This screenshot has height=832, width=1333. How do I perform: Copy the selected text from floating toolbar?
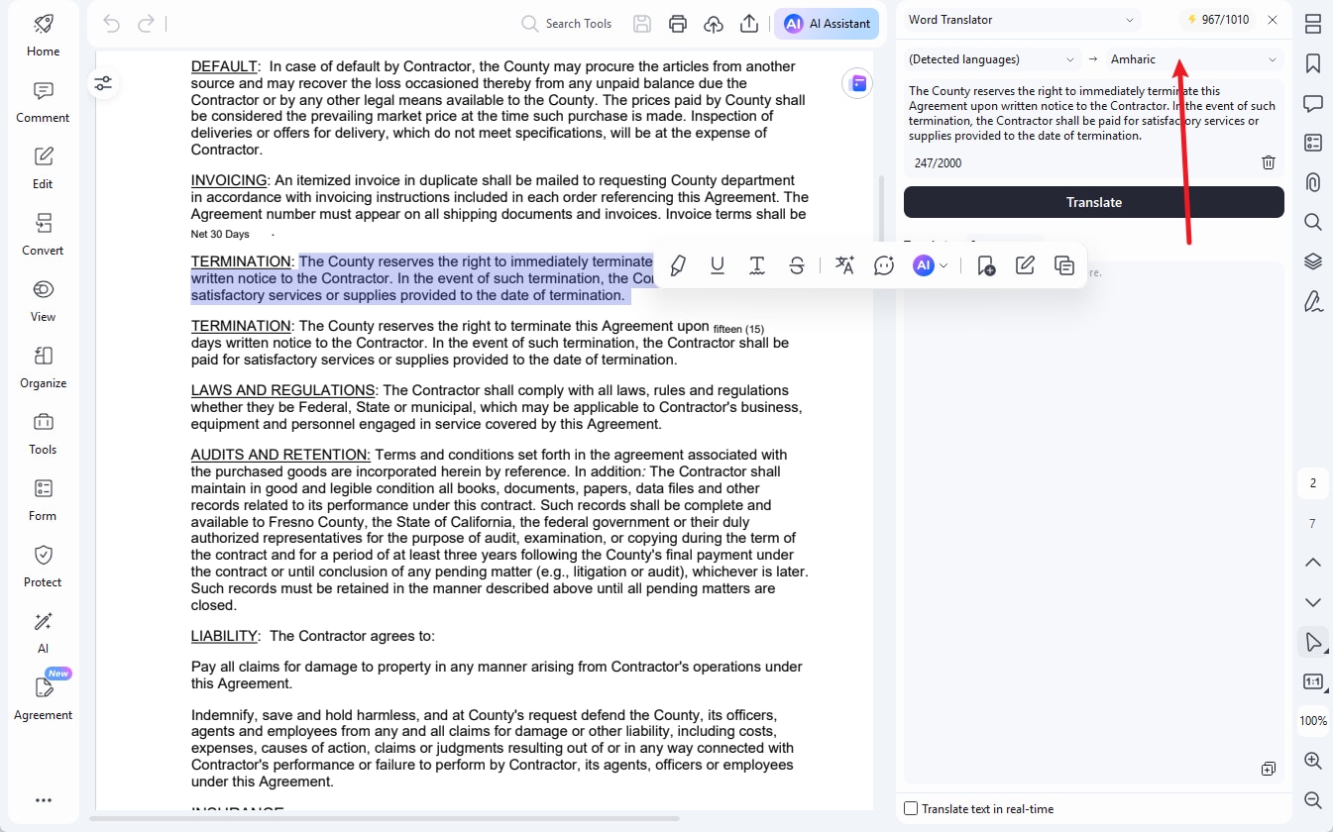coord(1064,265)
